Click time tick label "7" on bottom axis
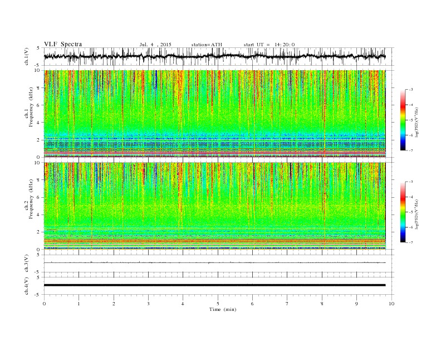 tap(287, 304)
